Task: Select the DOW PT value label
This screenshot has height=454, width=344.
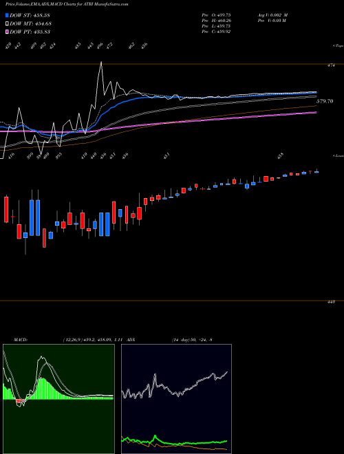Action: 30,32
